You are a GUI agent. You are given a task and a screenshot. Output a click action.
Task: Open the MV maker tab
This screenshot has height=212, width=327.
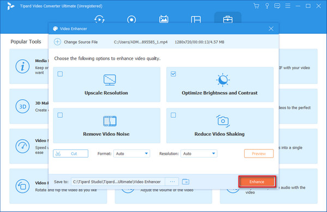click(163, 20)
